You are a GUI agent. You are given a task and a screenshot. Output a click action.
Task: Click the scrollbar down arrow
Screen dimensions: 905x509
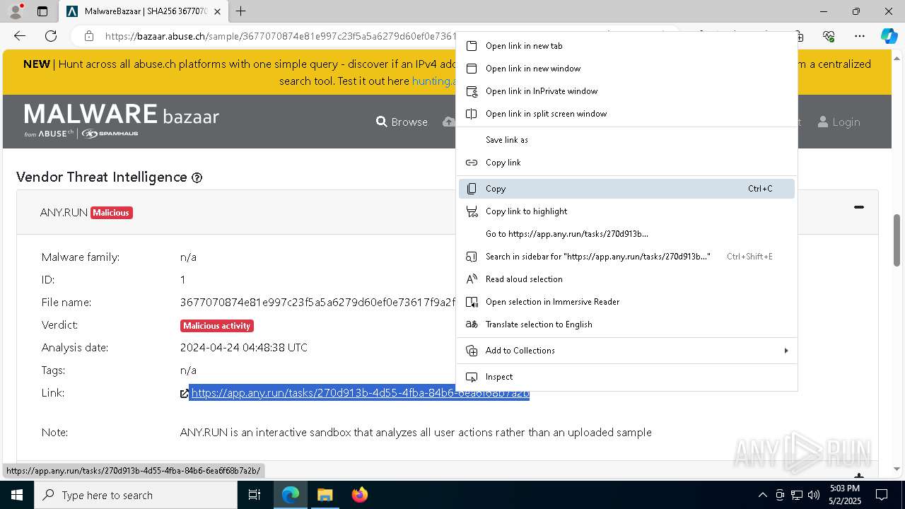tap(897, 469)
